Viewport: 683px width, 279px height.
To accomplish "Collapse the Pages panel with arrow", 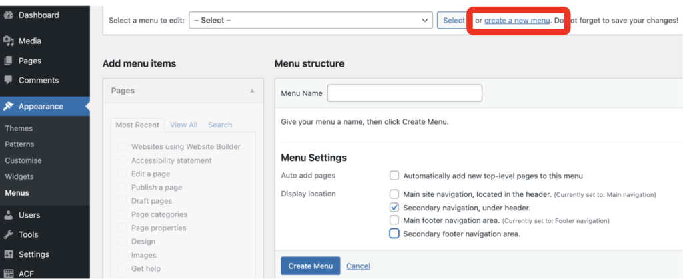I will click(x=252, y=91).
